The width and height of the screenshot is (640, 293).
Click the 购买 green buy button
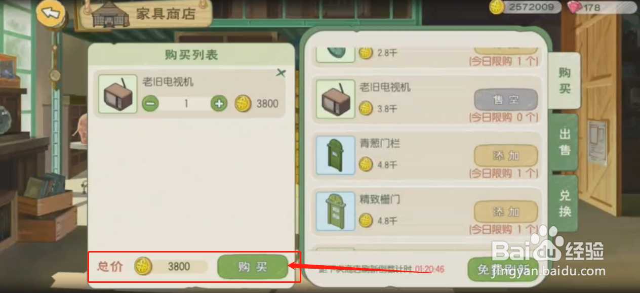pyautogui.click(x=253, y=267)
